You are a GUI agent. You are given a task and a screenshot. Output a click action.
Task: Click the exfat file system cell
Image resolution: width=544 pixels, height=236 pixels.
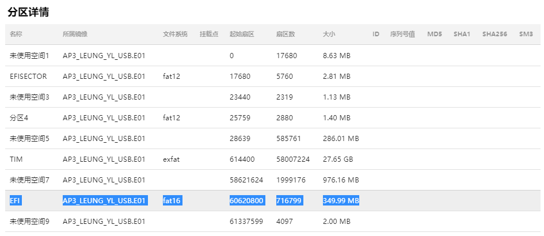[172, 159]
